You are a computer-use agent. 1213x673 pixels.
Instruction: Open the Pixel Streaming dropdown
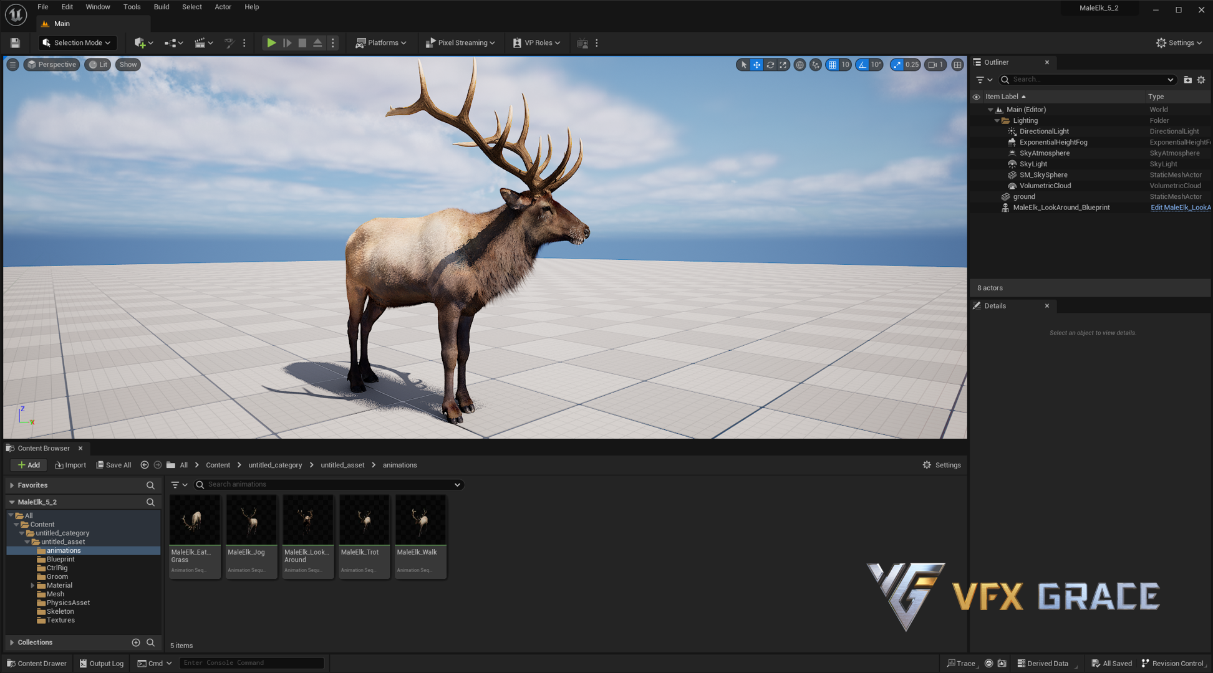pyautogui.click(x=460, y=43)
